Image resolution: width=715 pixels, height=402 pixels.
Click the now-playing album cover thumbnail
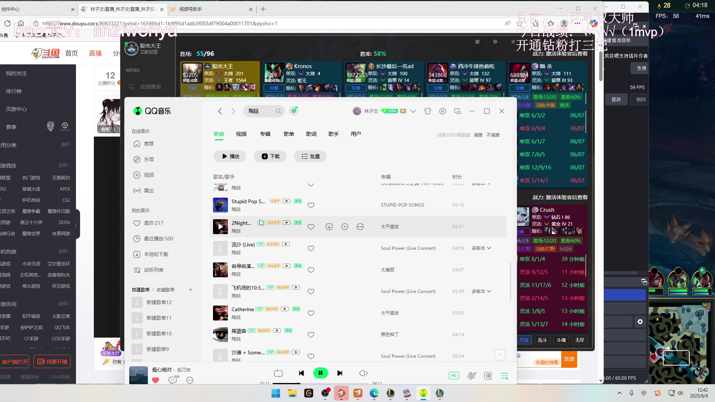tap(139, 375)
